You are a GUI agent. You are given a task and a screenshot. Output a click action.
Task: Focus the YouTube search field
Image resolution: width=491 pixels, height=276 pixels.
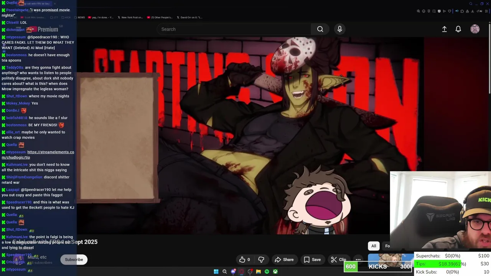point(234,29)
